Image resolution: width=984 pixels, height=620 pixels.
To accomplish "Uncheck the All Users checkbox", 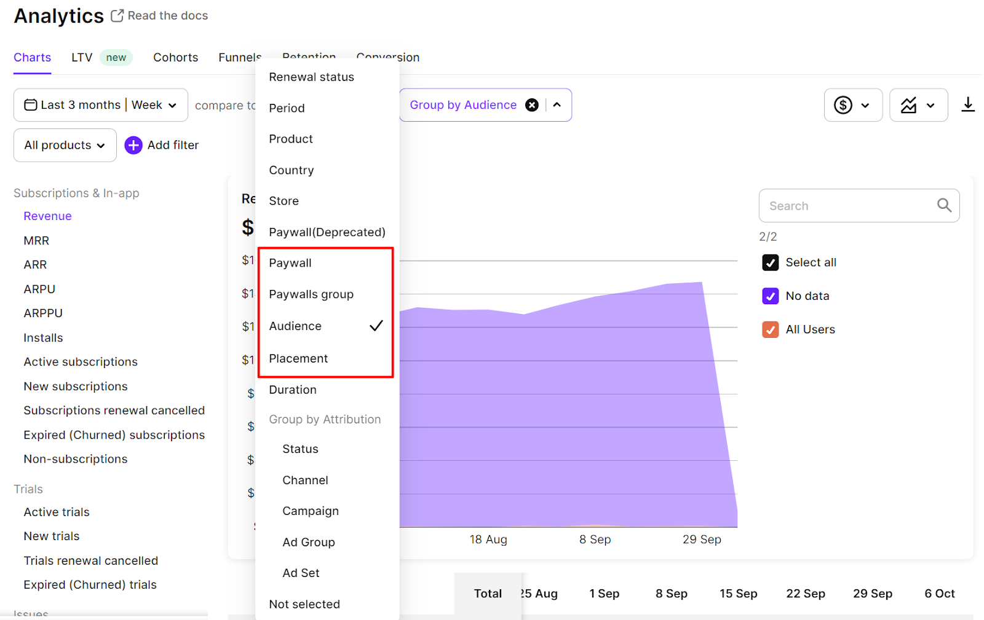I will [x=771, y=329].
